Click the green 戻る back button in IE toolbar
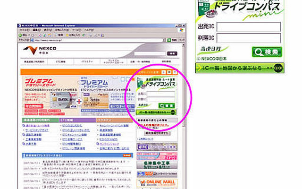The height and width of the screenshot is (189, 302). pos(23,35)
